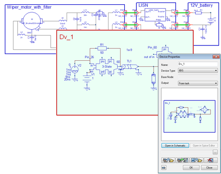
Task: Click the pin connector icon beside OK
Action: 164,168
